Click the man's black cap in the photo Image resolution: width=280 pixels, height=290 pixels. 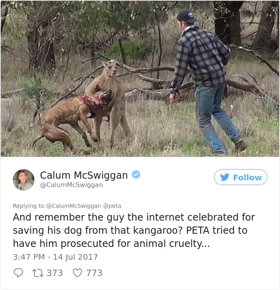pos(186,16)
